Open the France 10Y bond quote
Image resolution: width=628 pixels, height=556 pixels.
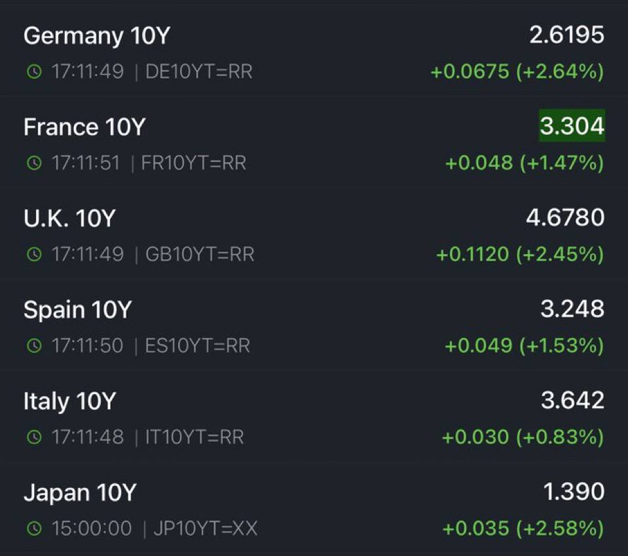84,127
